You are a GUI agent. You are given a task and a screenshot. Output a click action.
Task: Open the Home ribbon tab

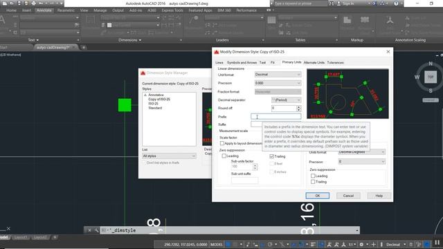pos(11,10)
